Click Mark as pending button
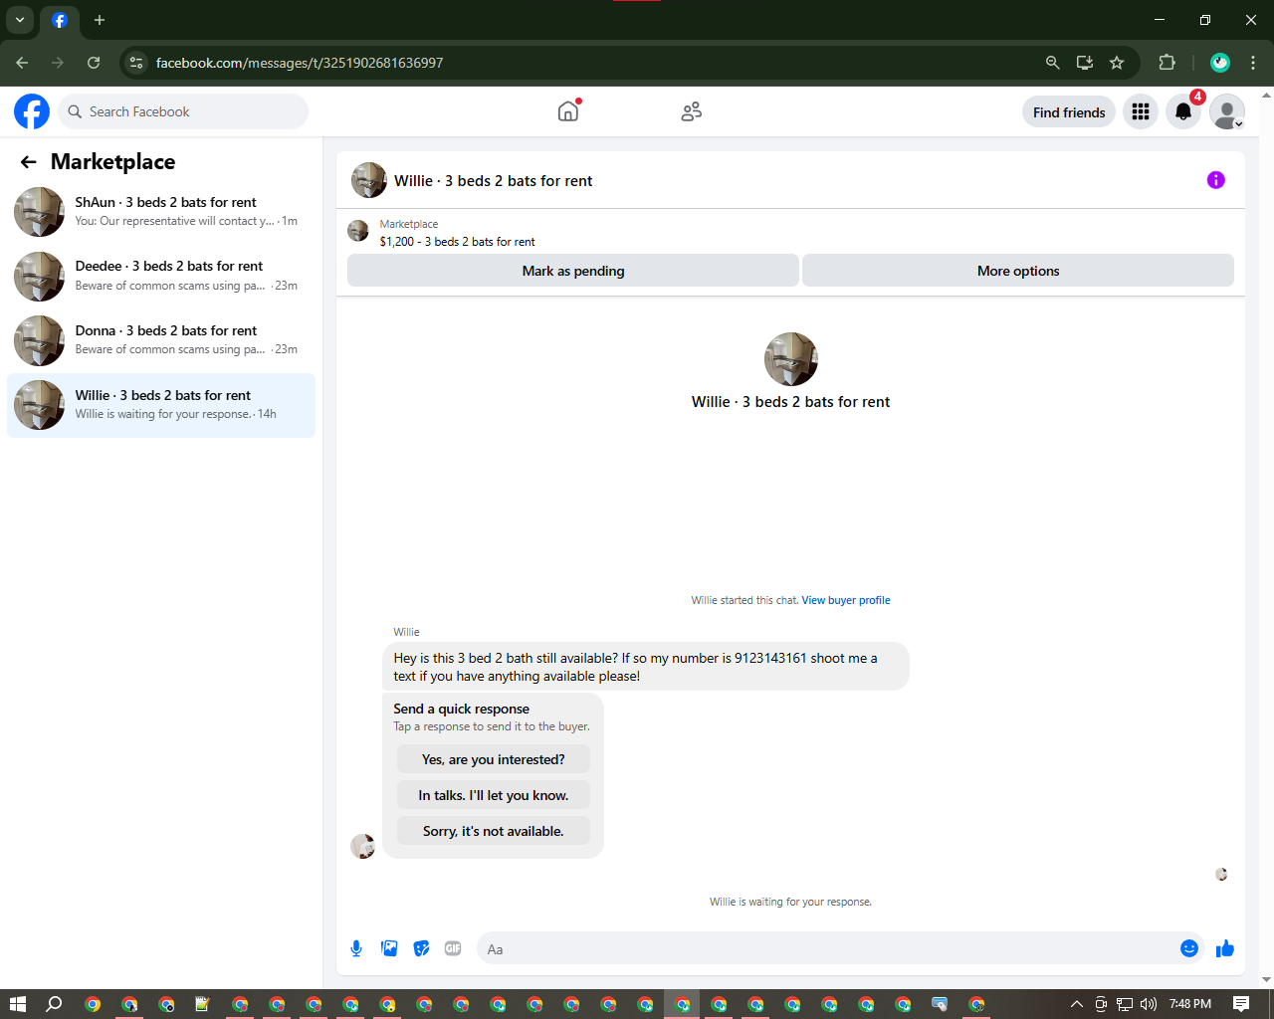 [573, 271]
